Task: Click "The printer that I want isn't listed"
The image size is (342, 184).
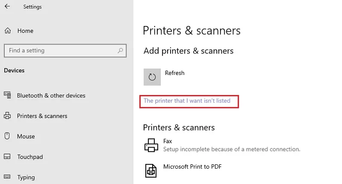Action: (x=187, y=101)
